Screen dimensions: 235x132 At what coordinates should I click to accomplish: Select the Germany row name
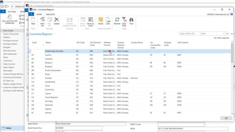click(x=49, y=101)
